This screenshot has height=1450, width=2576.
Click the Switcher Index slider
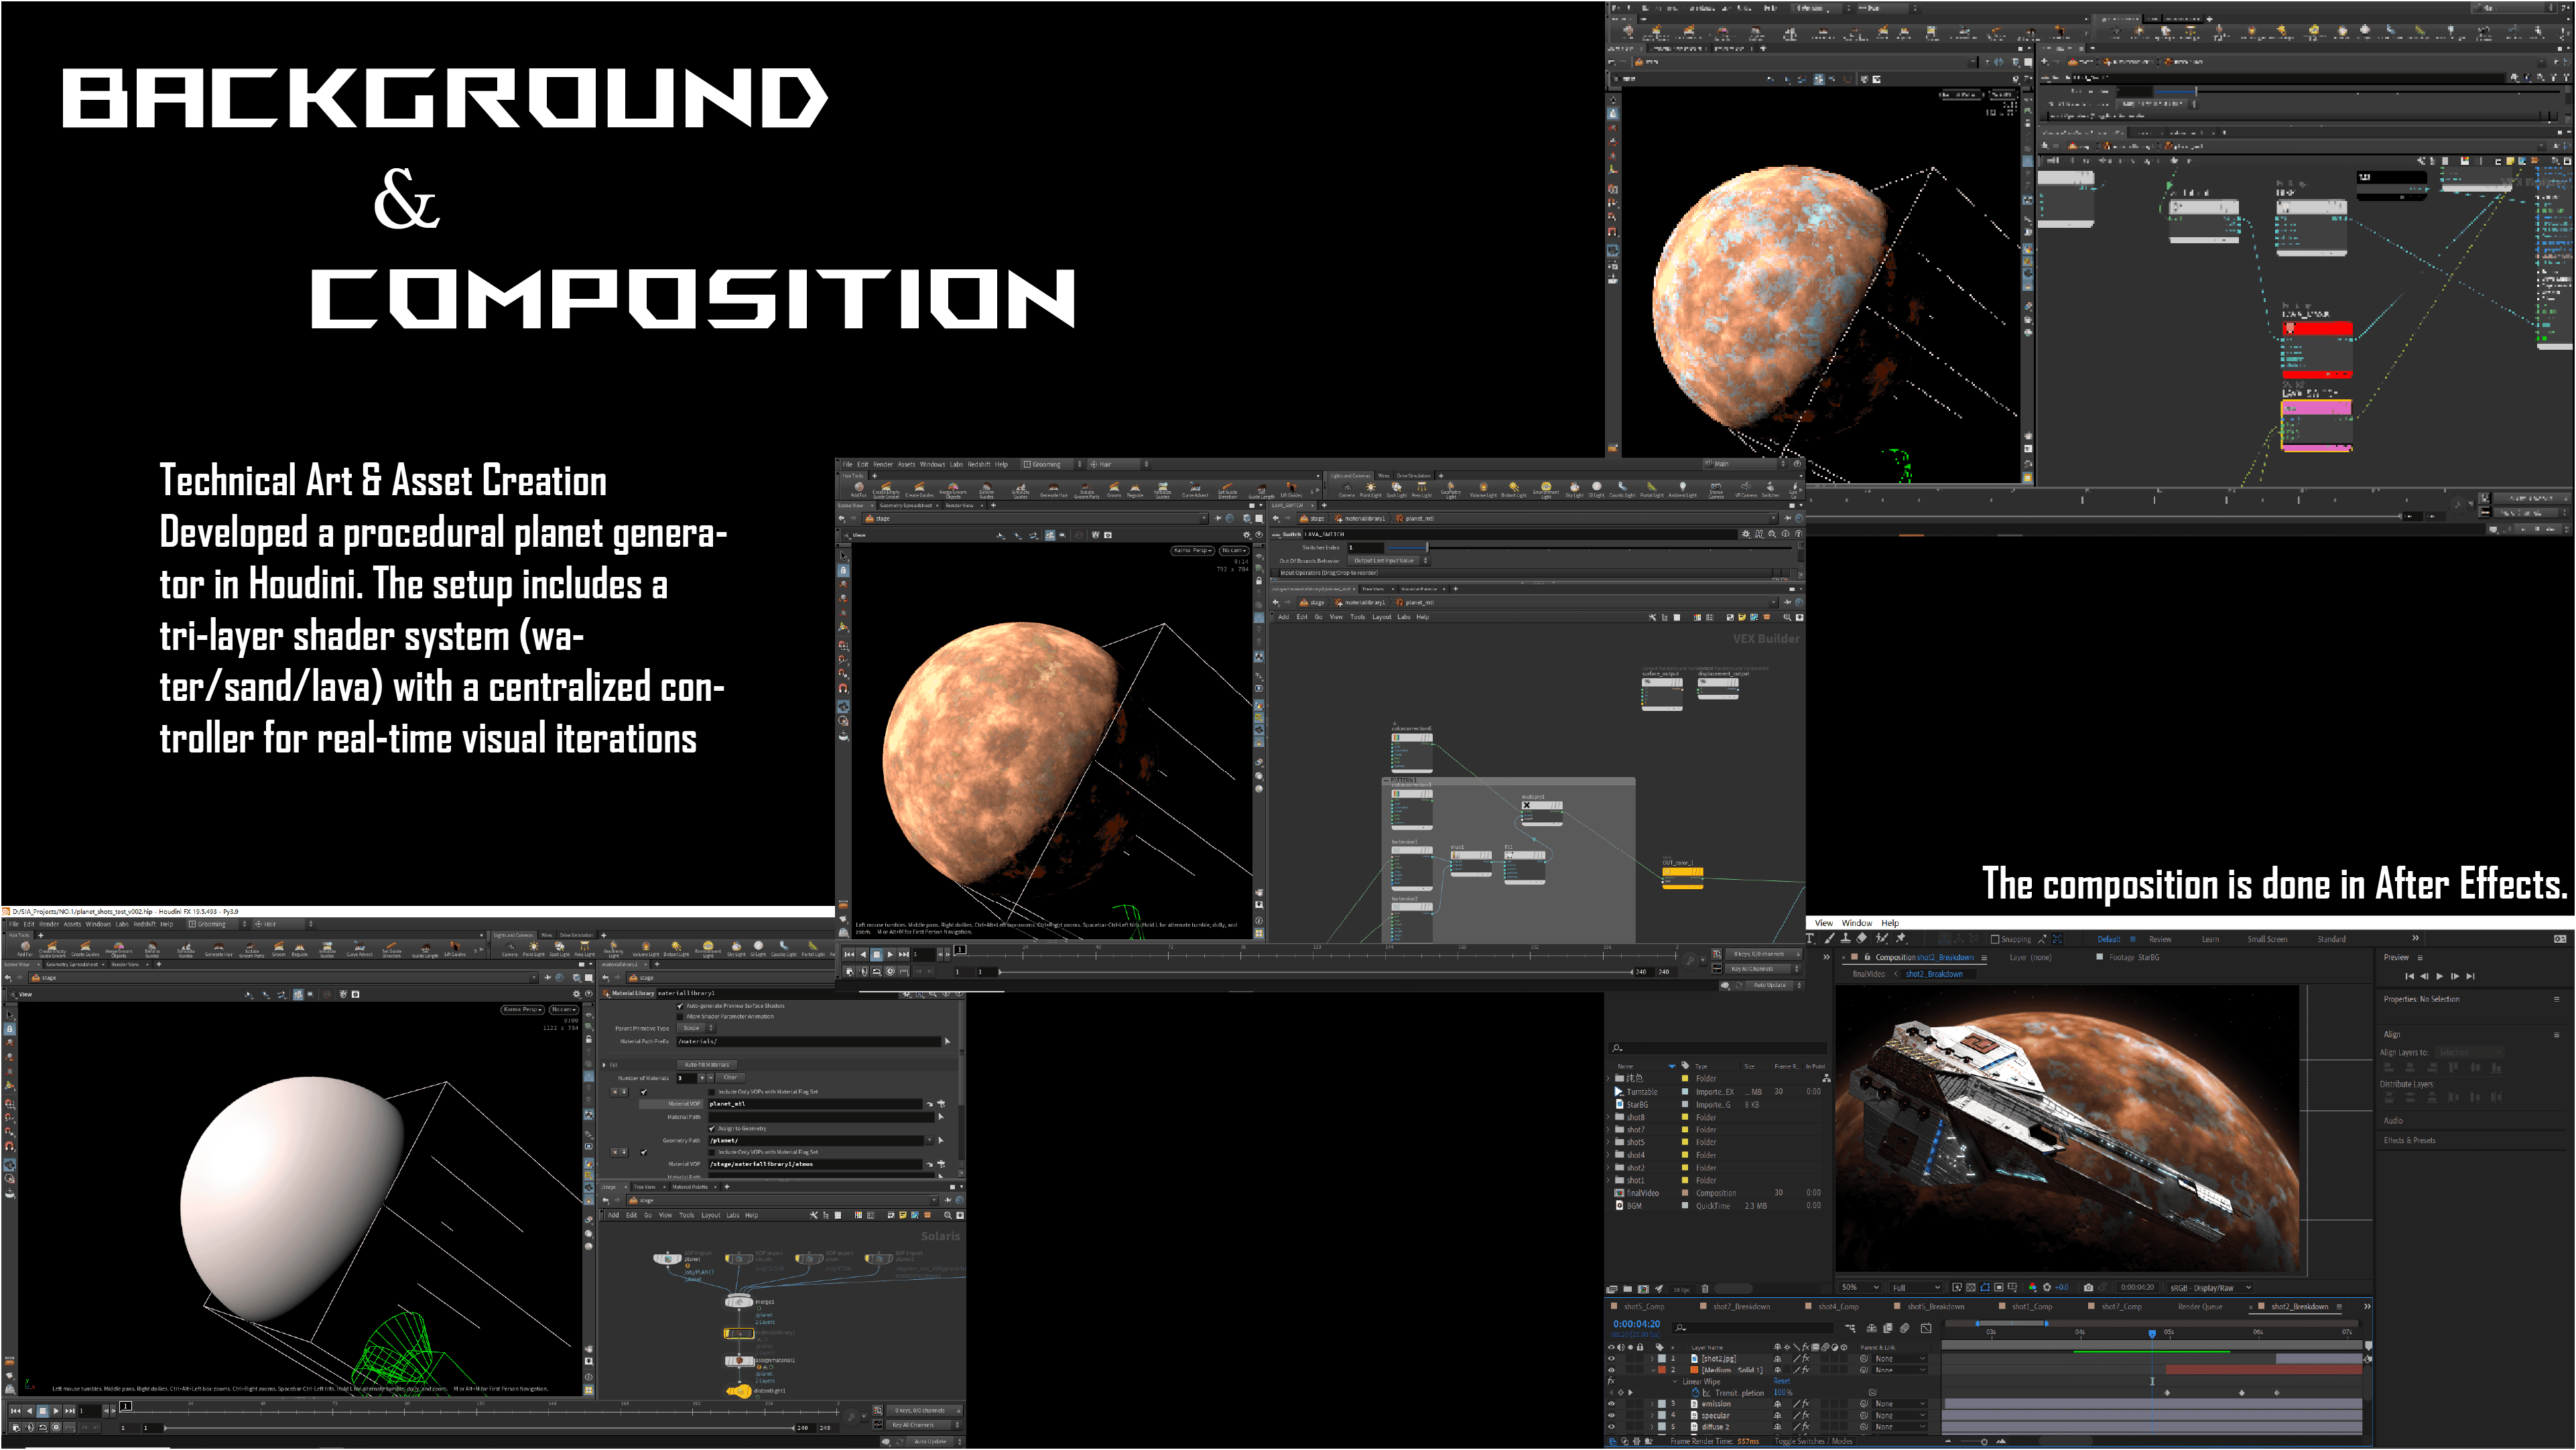pyautogui.click(x=1427, y=548)
